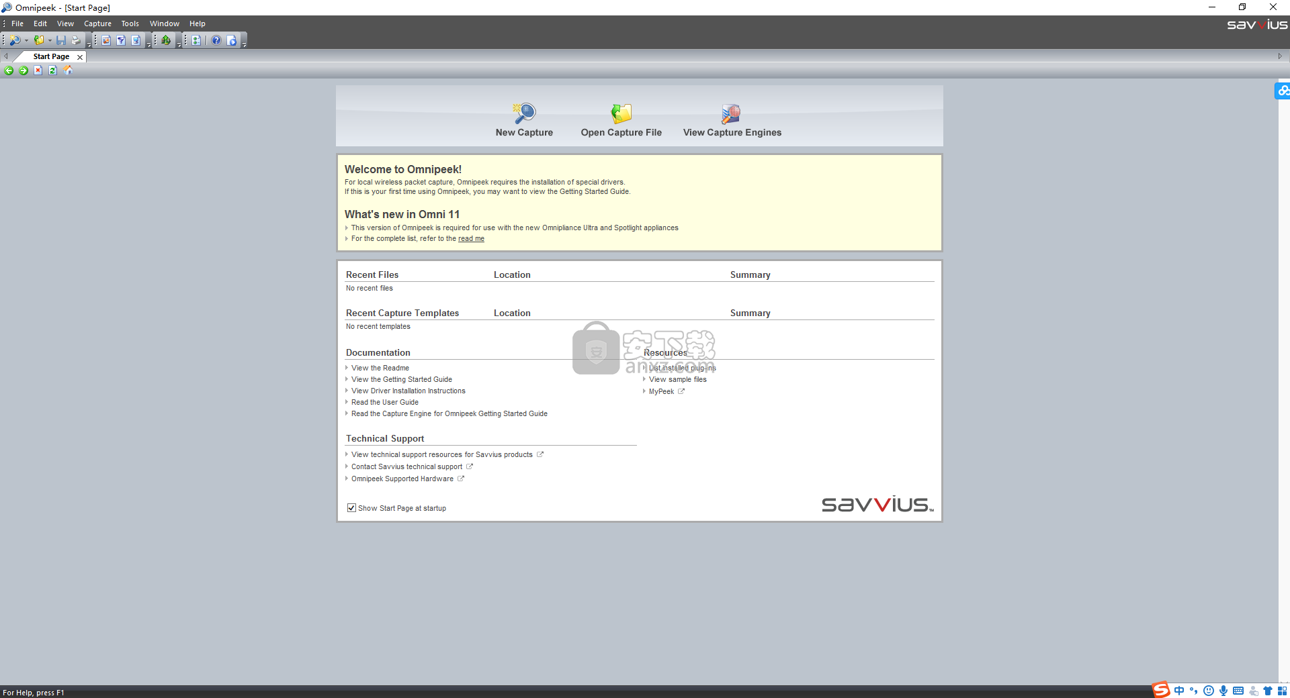Click the computer document toolbar icon

coord(136,40)
